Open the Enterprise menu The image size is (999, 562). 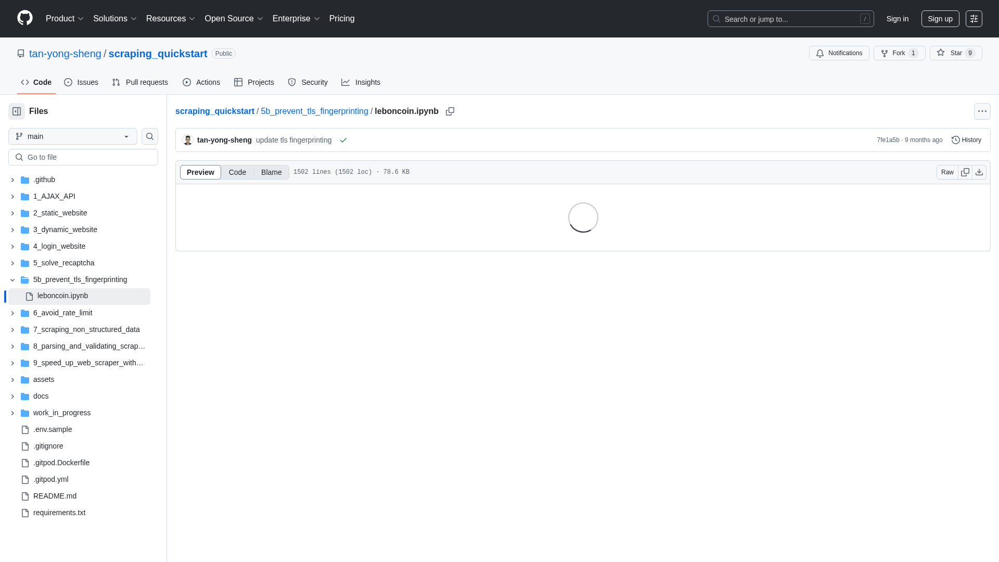tap(296, 19)
